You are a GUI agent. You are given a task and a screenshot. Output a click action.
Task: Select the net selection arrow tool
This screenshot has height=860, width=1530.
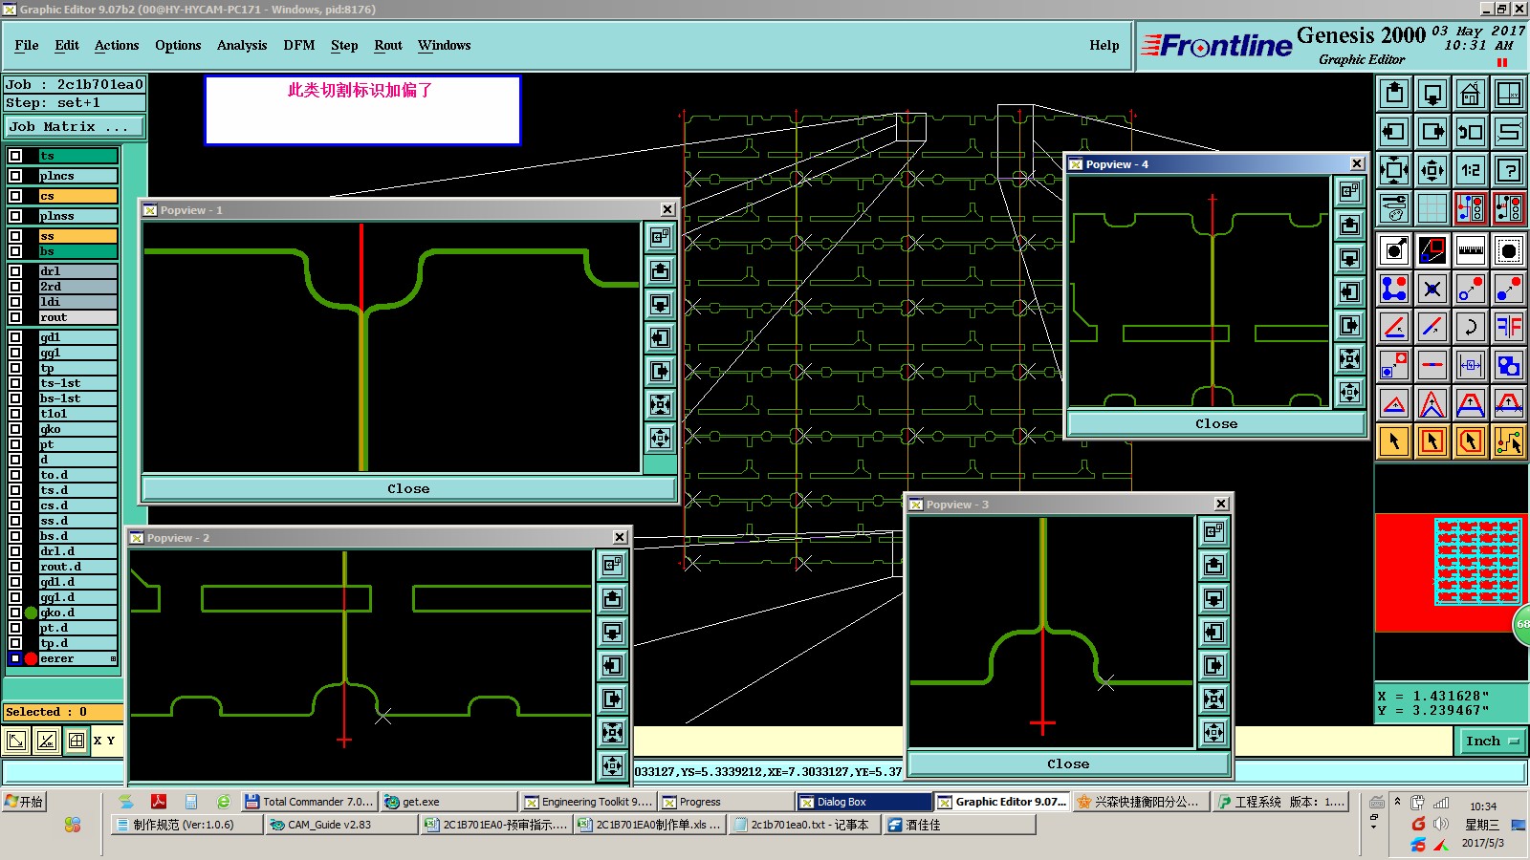[x=1509, y=441]
